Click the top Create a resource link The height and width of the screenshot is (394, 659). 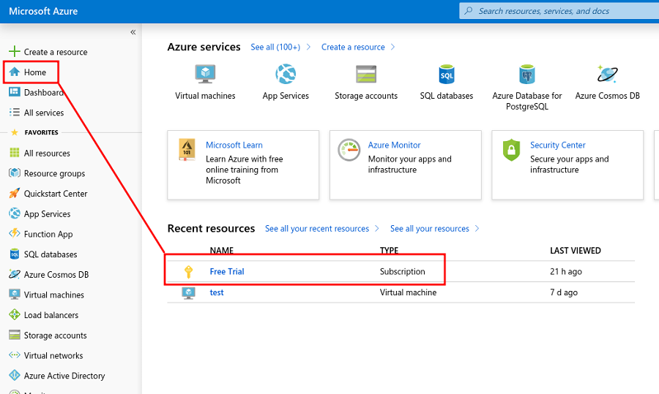click(353, 47)
